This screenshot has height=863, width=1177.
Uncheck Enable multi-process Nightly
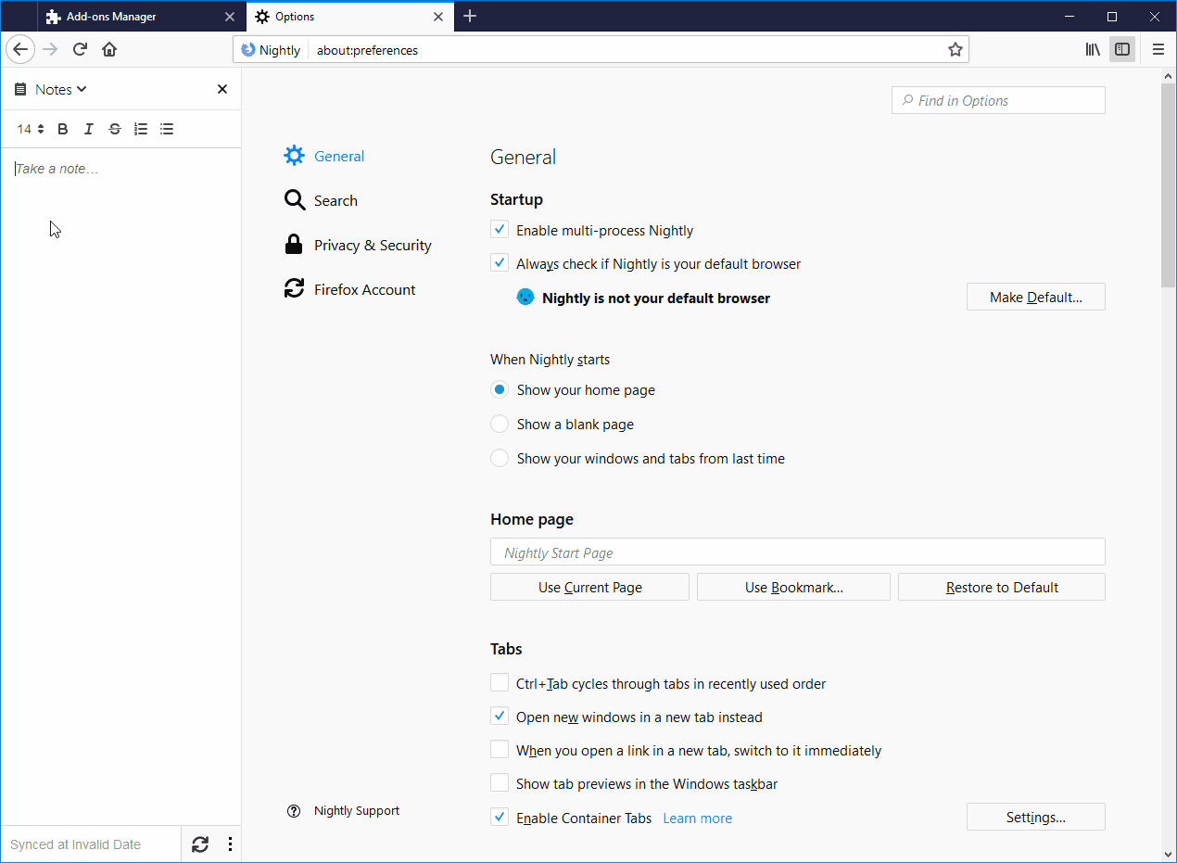point(500,229)
